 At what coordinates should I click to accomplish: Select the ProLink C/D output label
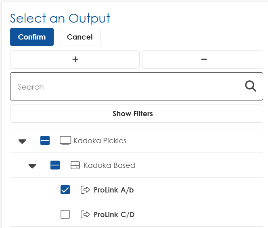click(114, 214)
